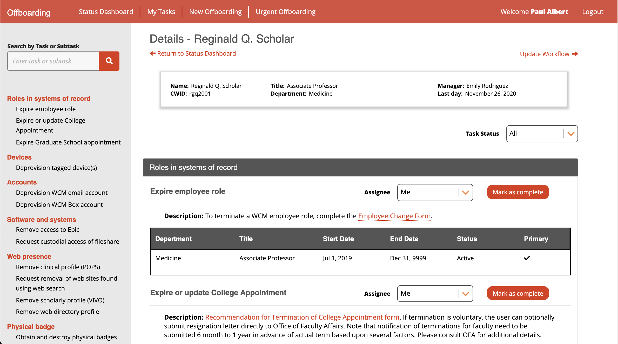Click Roles in systems of record section header
This screenshot has width=618, height=344.
(x=360, y=167)
